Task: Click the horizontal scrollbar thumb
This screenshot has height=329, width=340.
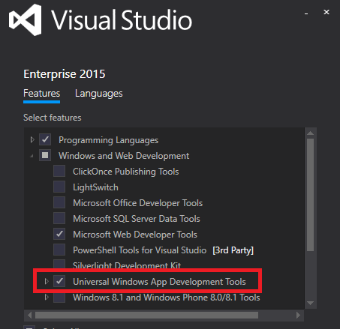Action: pyautogui.click(x=146, y=315)
